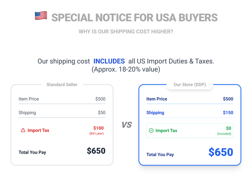251x176 pixels.
Task: Click the large blue $650 total
Action: click(x=221, y=152)
